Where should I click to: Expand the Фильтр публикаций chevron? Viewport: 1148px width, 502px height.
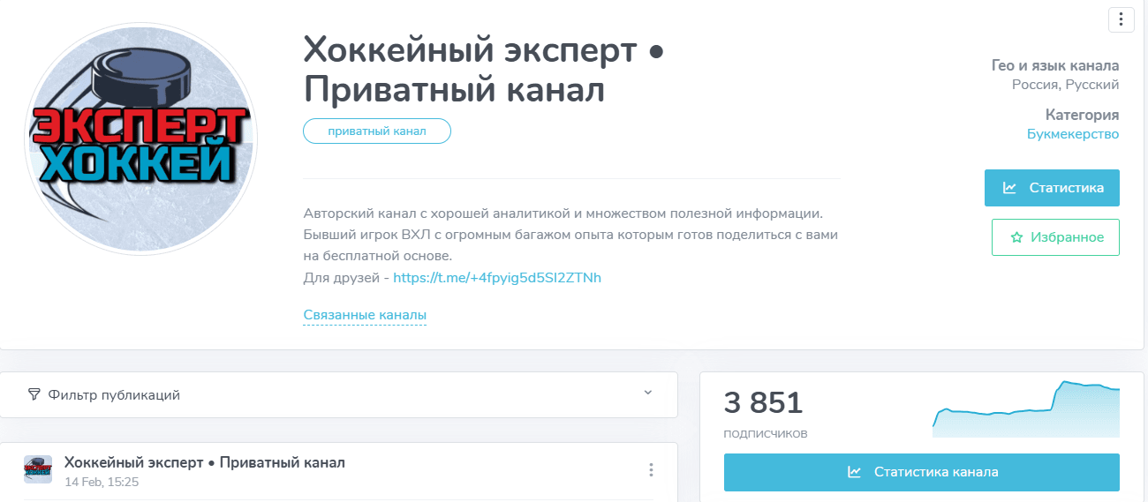647,393
